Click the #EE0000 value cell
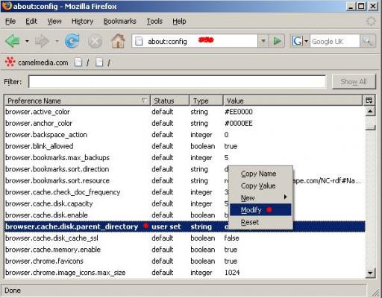 (239, 112)
